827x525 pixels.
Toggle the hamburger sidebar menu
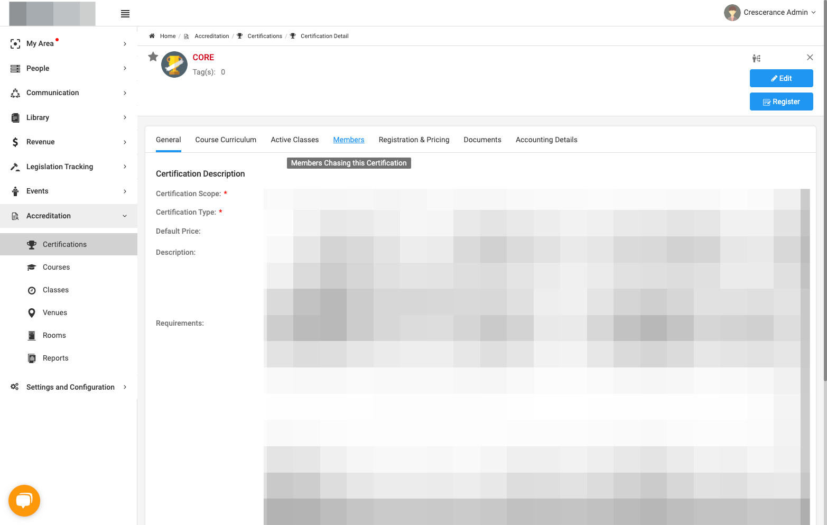pos(125,14)
